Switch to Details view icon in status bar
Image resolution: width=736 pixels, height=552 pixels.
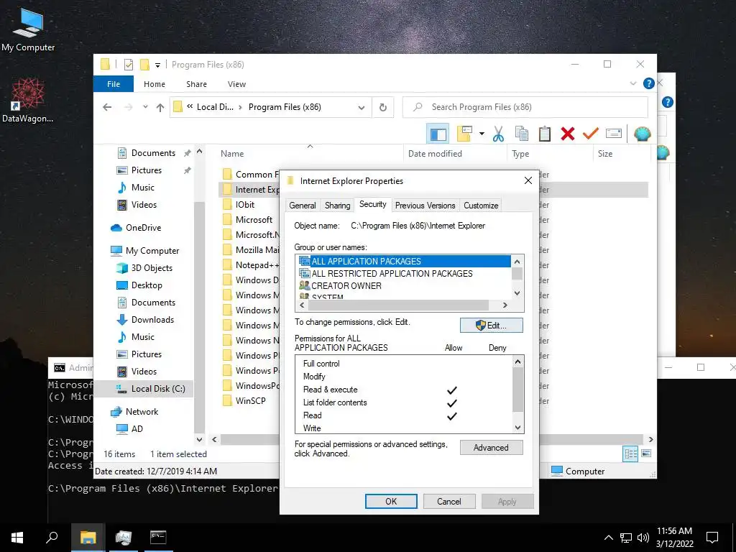pyautogui.click(x=630, y=454)
